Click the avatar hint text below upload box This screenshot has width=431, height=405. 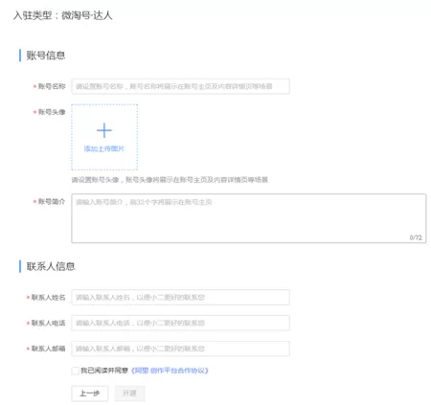coord(170,180)
